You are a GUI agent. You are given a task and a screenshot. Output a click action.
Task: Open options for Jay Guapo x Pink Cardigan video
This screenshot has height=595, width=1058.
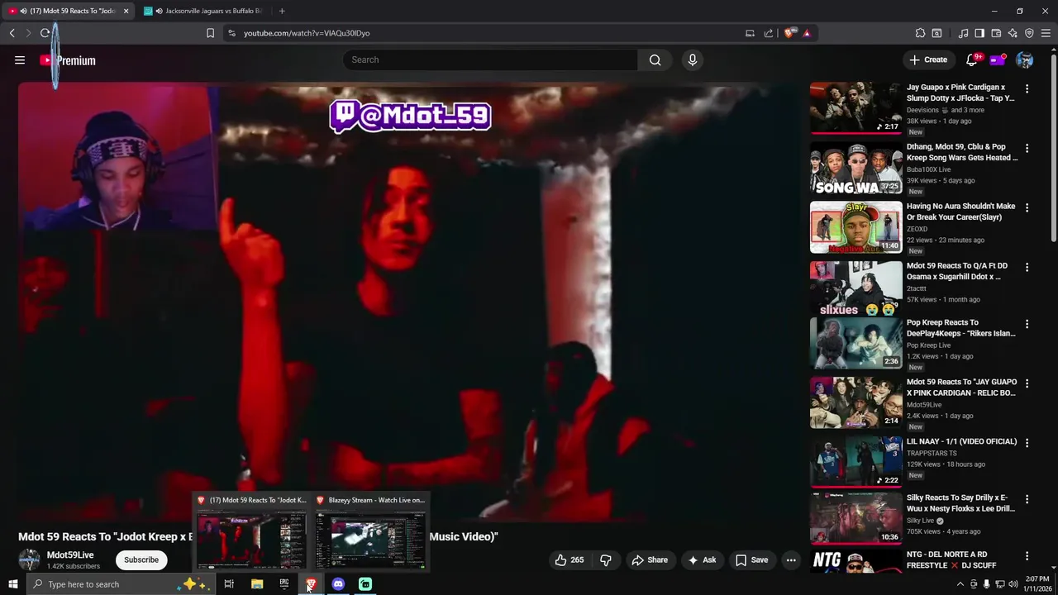pos(1027,88)
